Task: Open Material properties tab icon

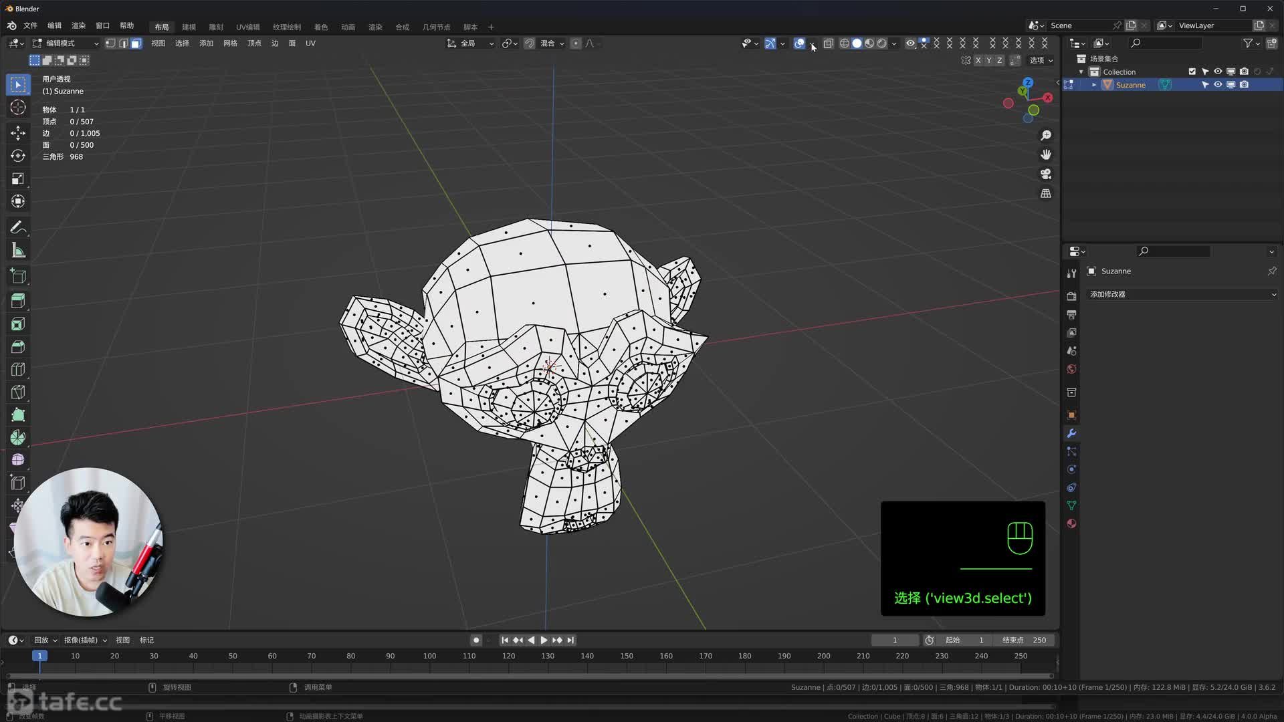Action: tap(1071, 524)
